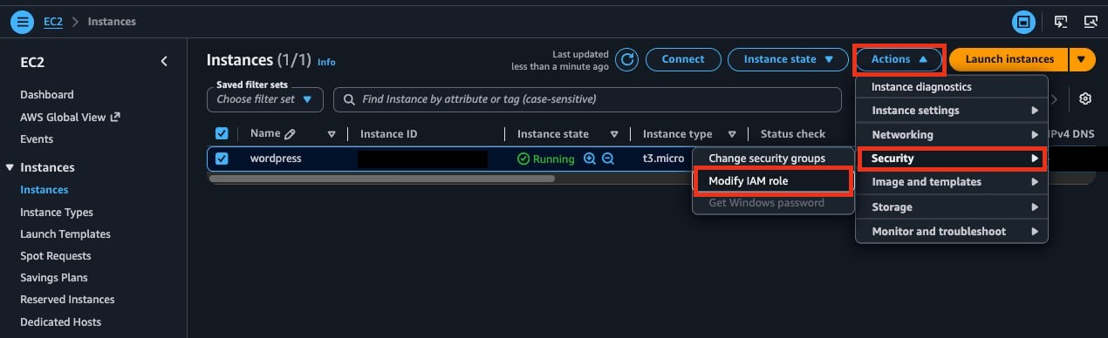The width and height of the screenshot is (1108, 338).
Task: Click the highlighted blue panel icon in top bar
Action: 1023,21
